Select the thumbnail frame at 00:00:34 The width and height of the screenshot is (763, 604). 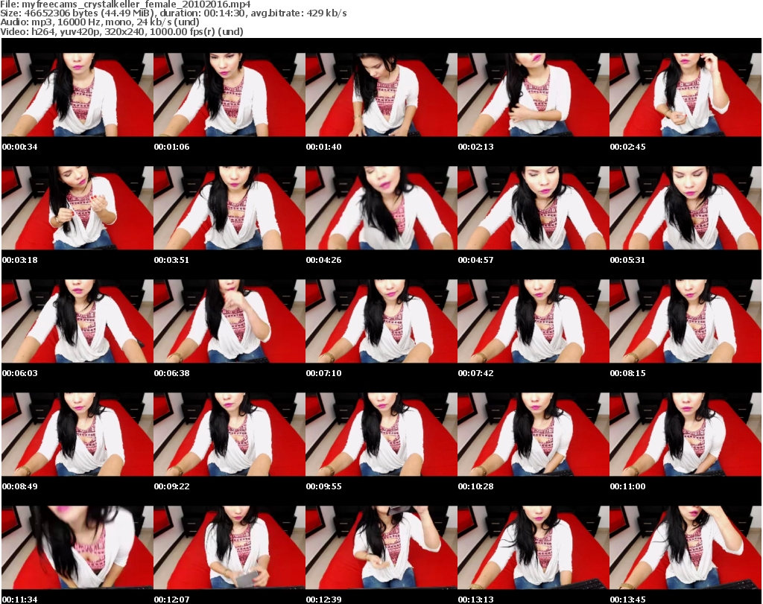pos(77,95)
